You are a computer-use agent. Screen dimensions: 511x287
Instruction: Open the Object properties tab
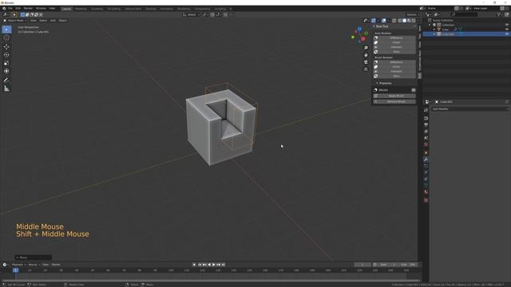pyautogui.click(x=426, y=152)
